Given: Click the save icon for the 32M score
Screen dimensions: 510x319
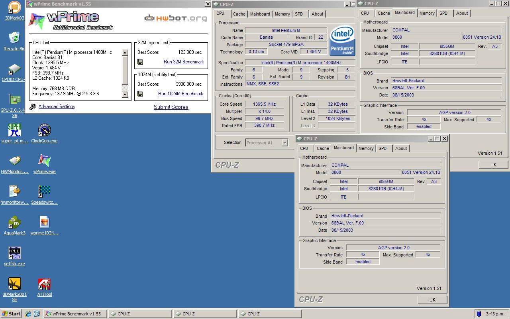Looking at the screenshot, I should 140,62.
